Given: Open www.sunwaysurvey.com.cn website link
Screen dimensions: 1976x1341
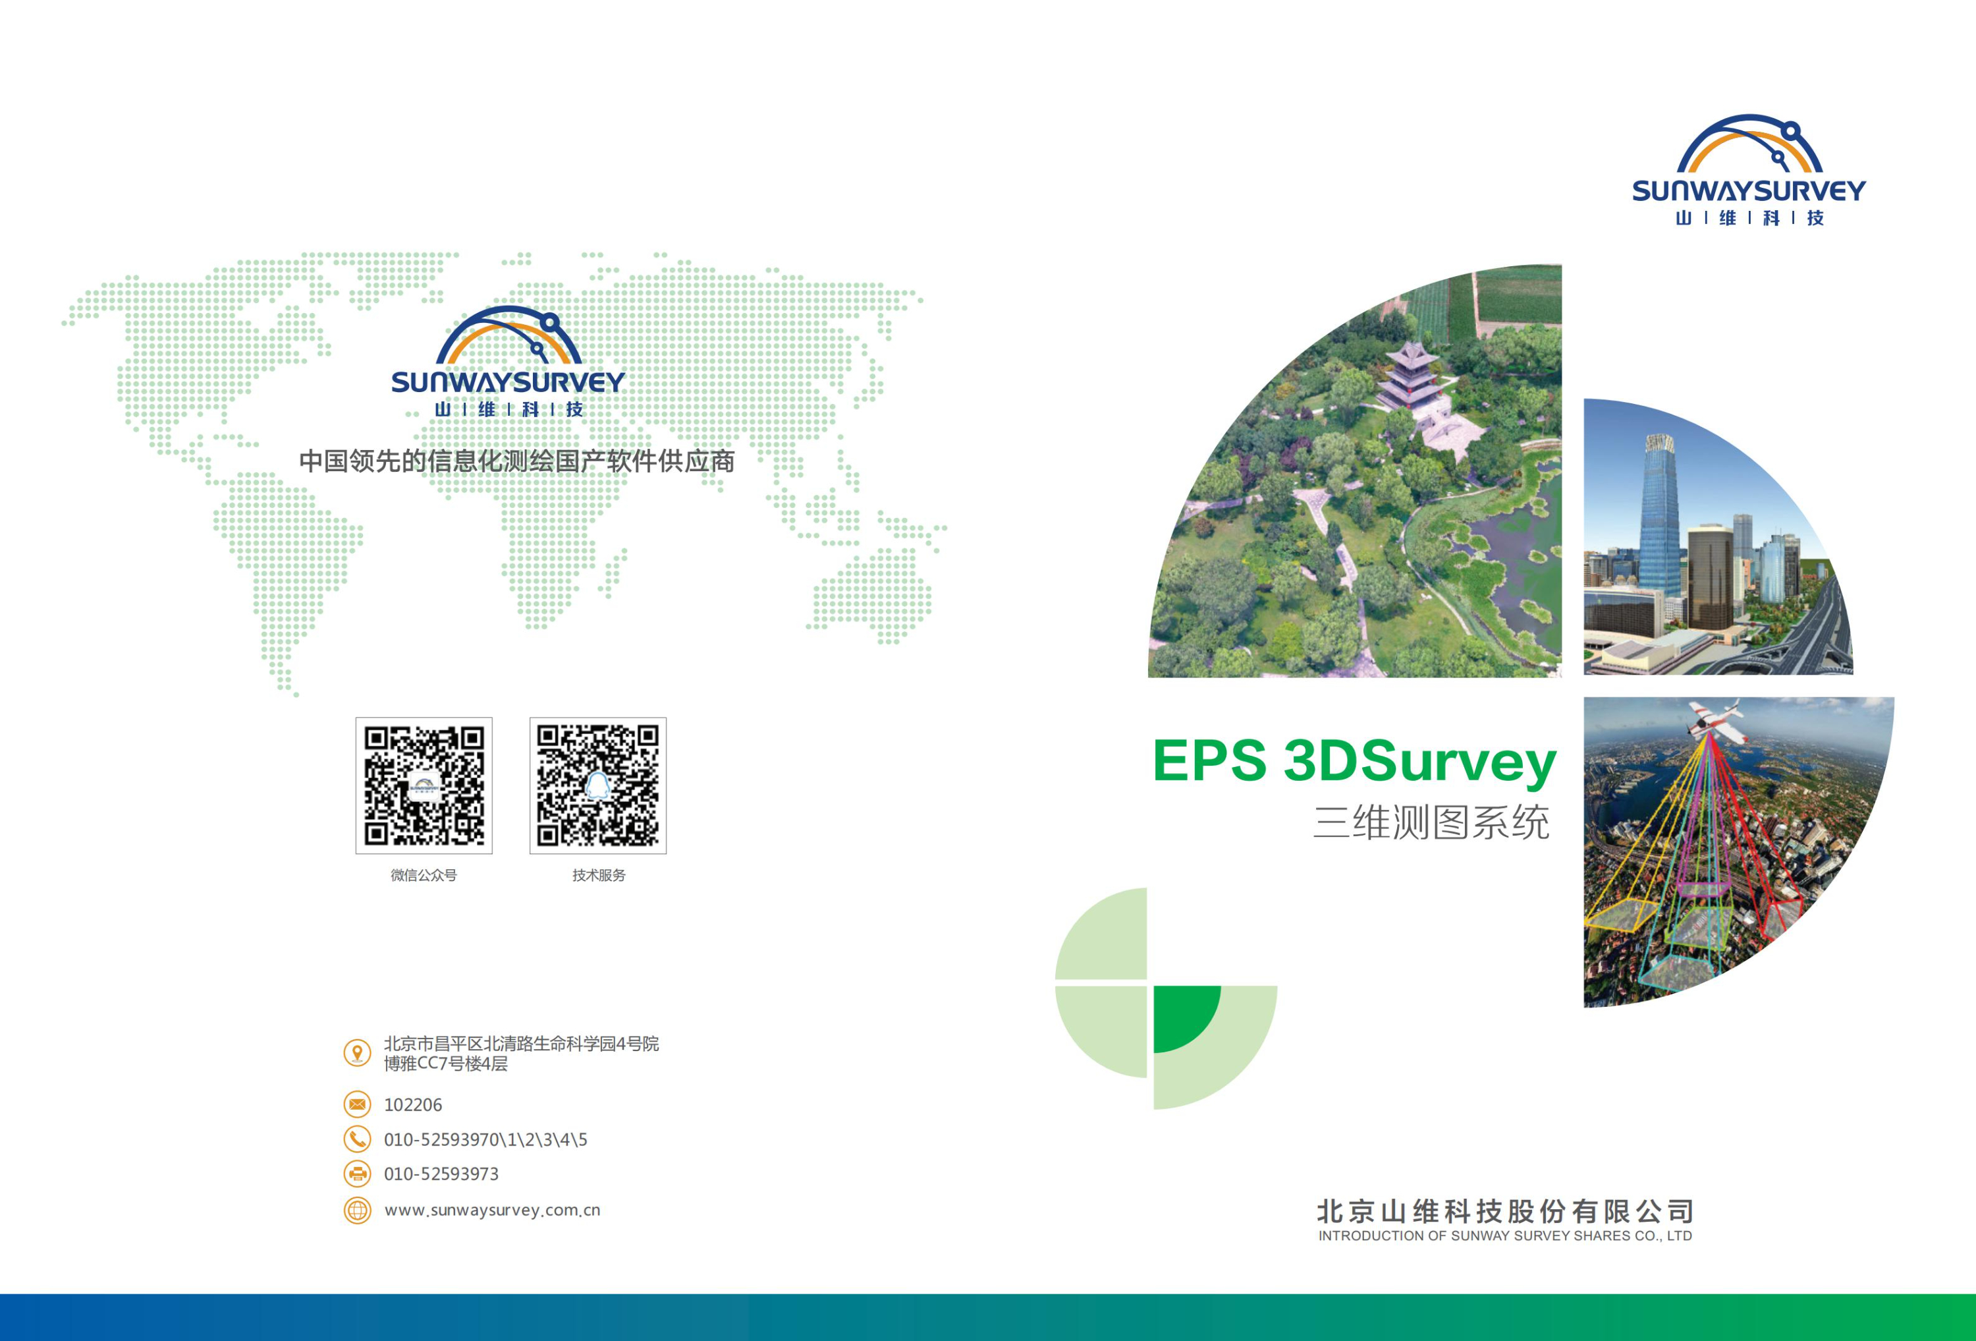Looking at the screenshot, I should [492, 1210].
